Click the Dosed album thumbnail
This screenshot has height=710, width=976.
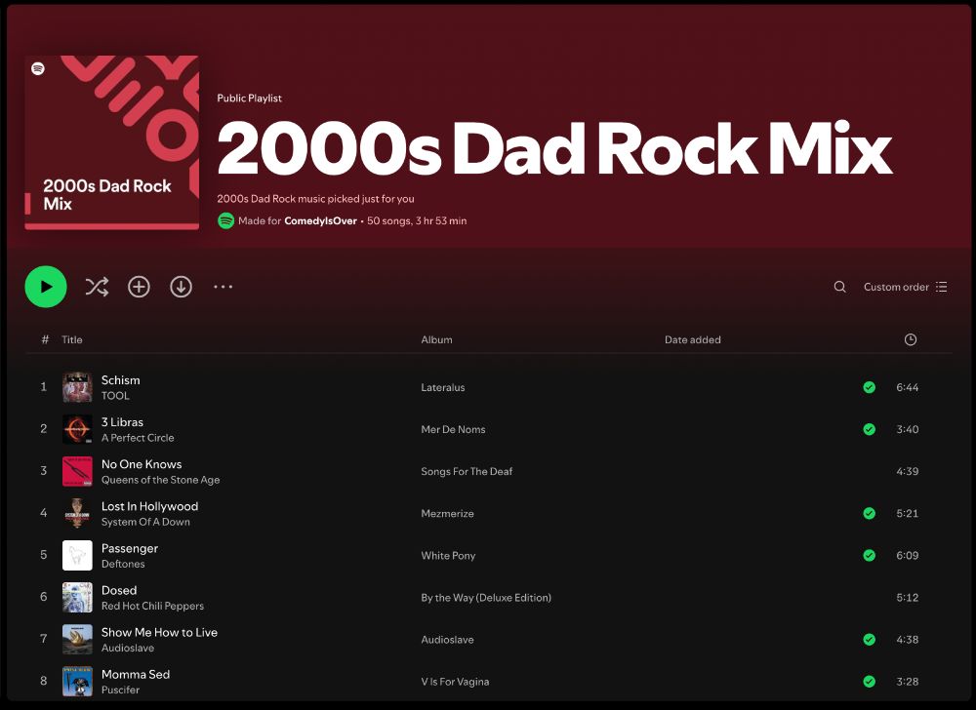coord(77,598)
